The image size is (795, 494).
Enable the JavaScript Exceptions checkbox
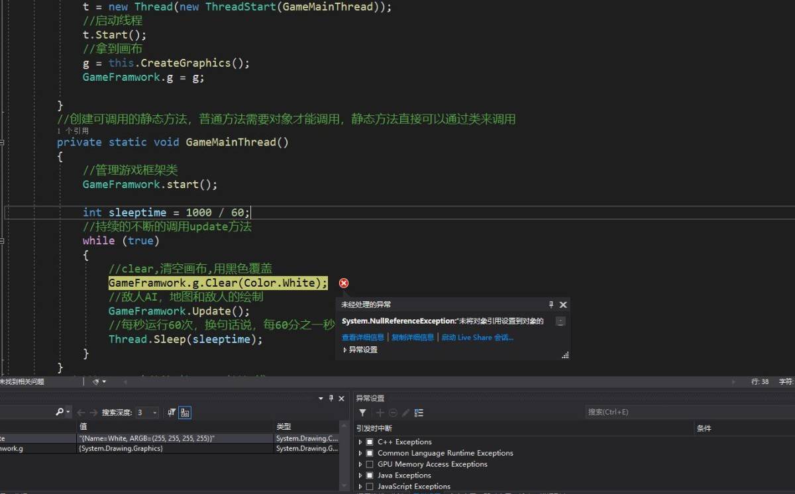[x=370, y=487]
